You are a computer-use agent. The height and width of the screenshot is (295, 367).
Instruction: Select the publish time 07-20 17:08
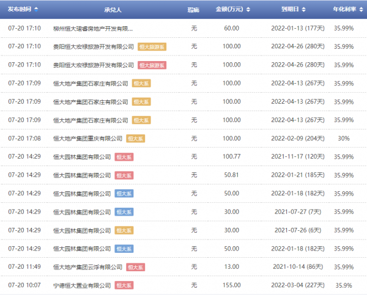pyautogui.click(x=24, y=139)
